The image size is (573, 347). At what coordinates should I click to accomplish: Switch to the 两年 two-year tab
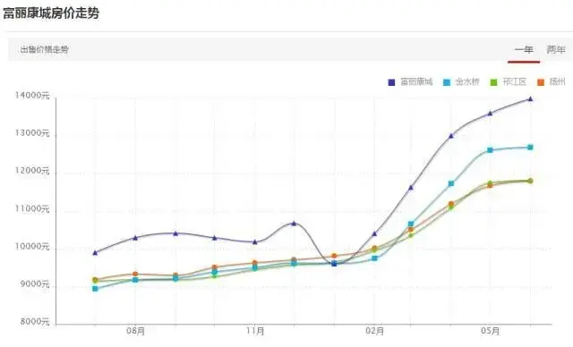click(x=555, y=49)
